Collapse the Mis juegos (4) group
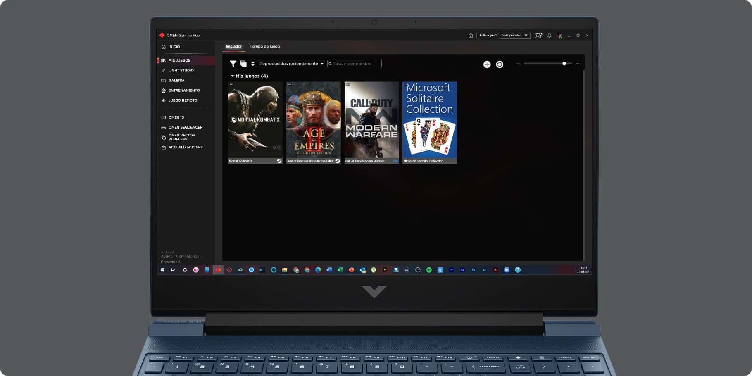Screen dimensions: 752x376 [249, 76]
